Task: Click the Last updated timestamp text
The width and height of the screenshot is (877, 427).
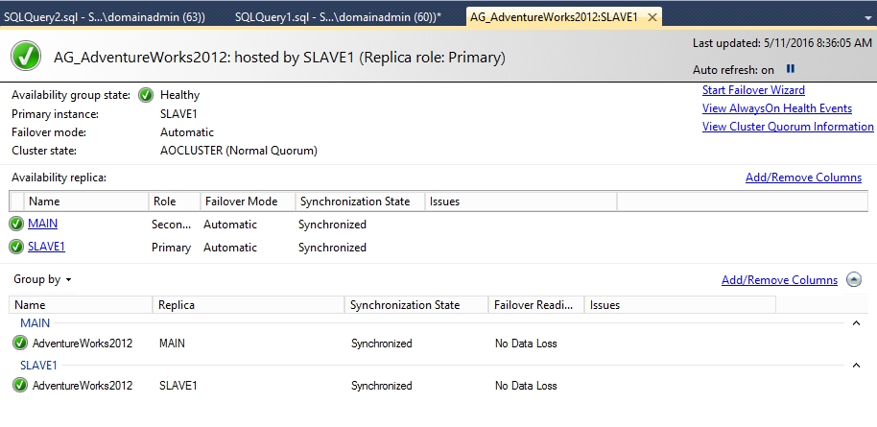Action: tap(782, 42)
